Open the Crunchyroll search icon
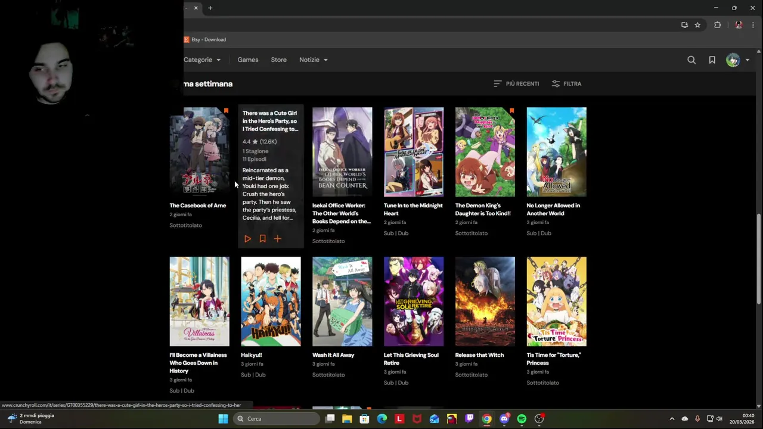The width and height of the screenshot is (763, 429). [x=691, y=60]
